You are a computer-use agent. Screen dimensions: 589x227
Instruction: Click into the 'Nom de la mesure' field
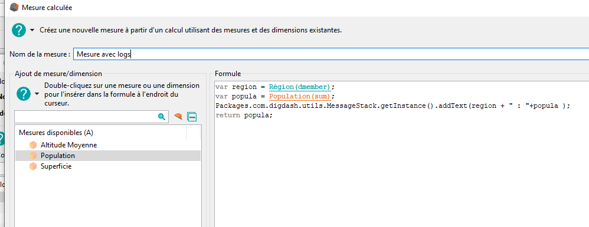coord(331,54)
